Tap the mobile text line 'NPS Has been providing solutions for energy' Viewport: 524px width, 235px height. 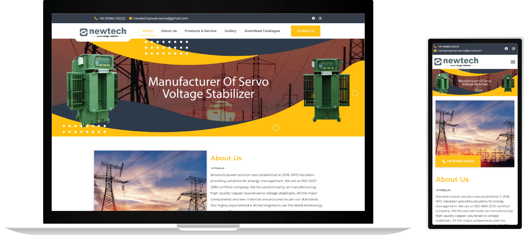coord(470,201)
